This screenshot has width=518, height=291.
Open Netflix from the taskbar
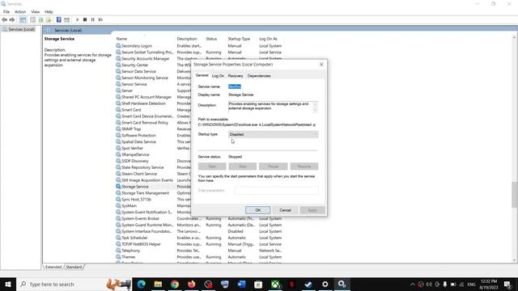(291, 284)
